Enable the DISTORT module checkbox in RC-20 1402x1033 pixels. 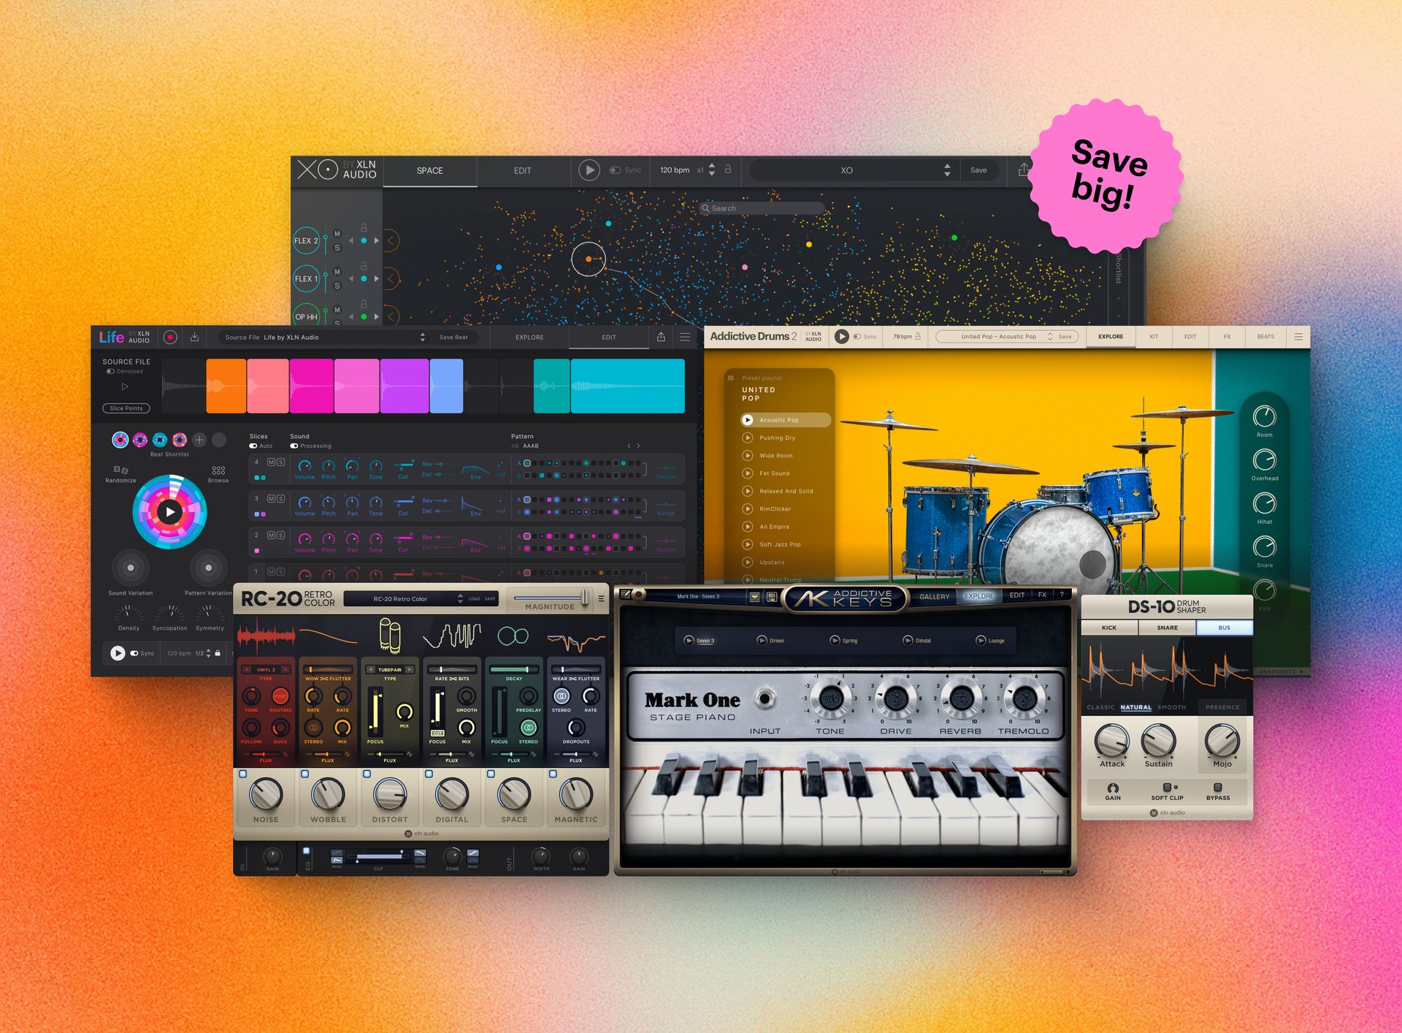click(367, 774)
